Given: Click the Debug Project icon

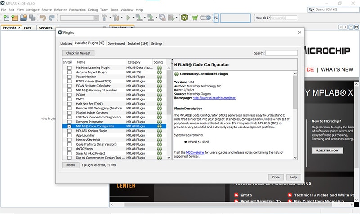Looking at the screenshot, I should pos(171,18).
